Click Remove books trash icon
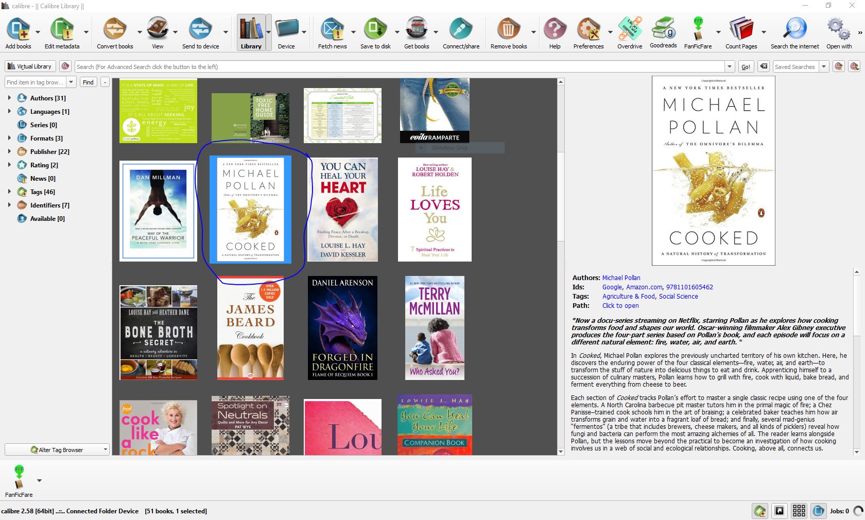 point(509,29)
